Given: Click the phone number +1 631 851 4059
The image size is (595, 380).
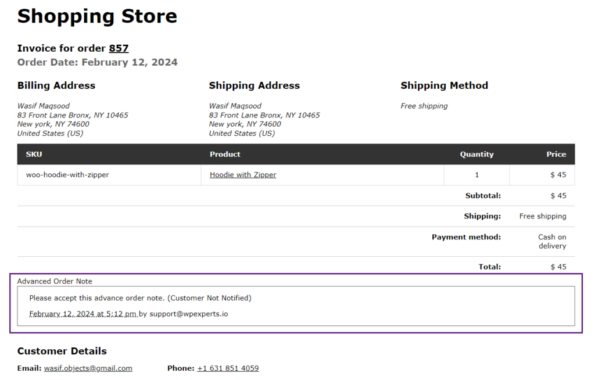Looking at the screenshot, I should 228,368.
